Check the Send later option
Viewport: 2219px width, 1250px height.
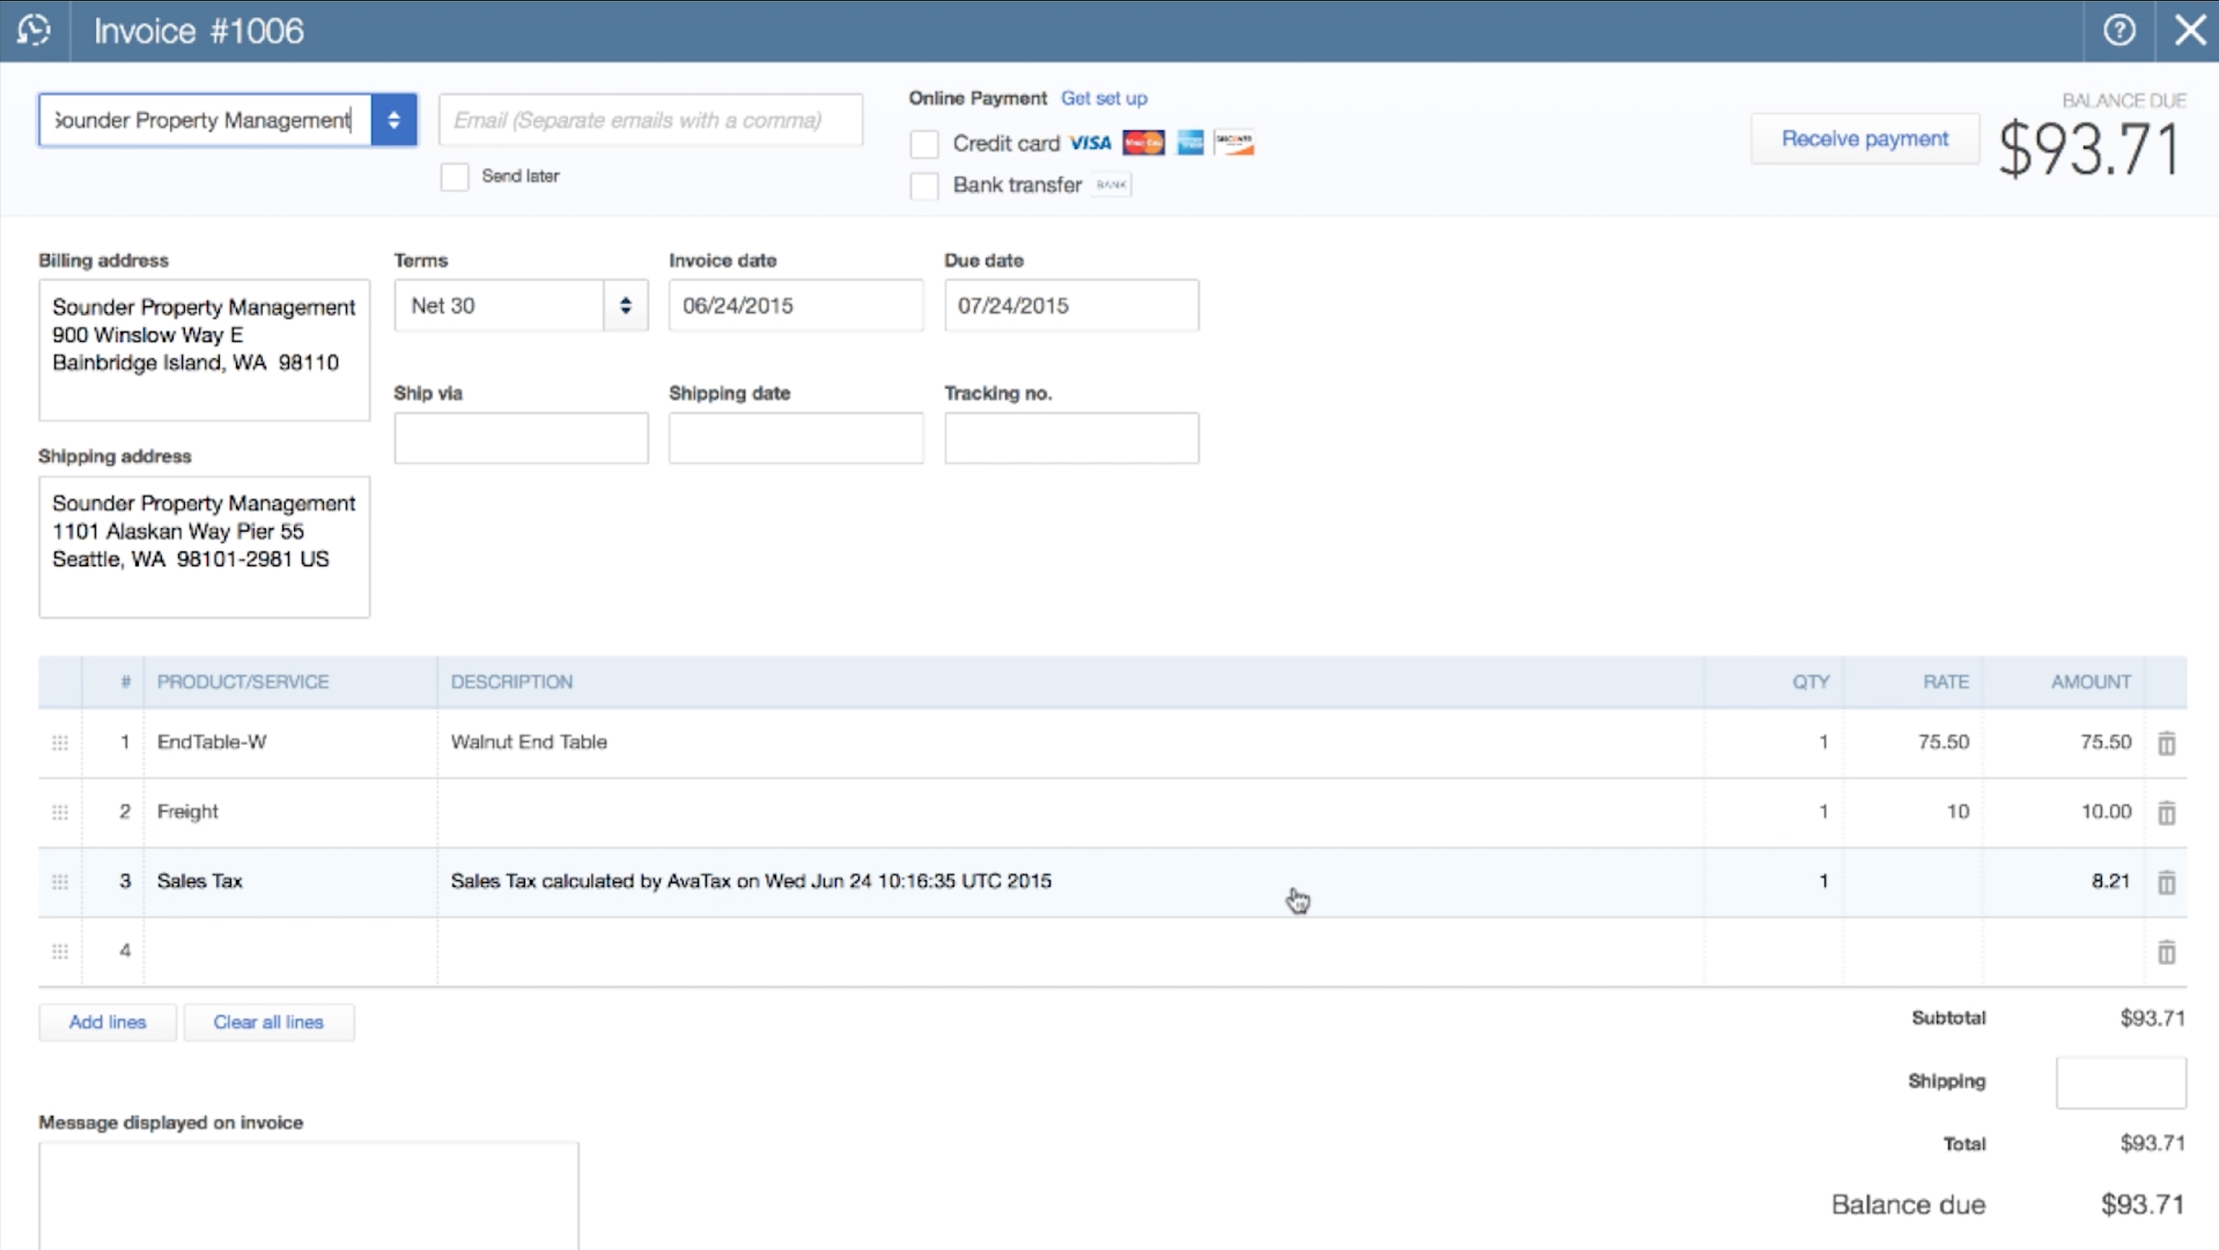[x=454, y=176]
